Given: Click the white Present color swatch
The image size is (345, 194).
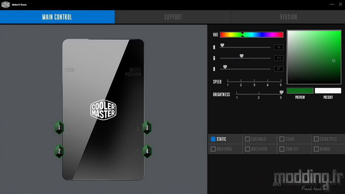Looking at the screenshot, I should coord(328,90).
